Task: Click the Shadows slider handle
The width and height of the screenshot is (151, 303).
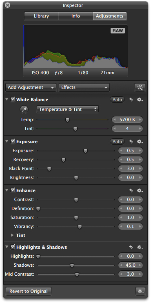Action: pos(72,266)
